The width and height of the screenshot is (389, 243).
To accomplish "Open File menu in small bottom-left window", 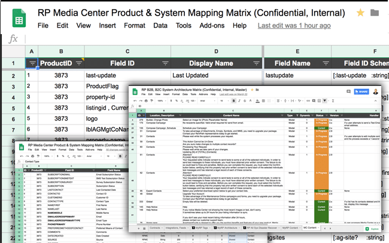I will [x=30, y=150].
